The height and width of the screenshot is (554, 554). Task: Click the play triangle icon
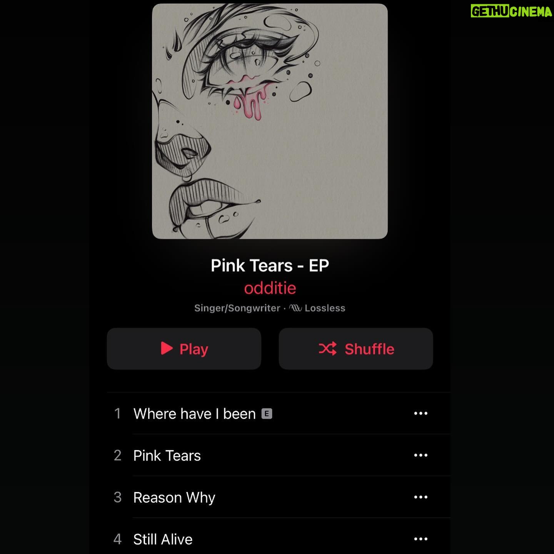pos(167,348)
